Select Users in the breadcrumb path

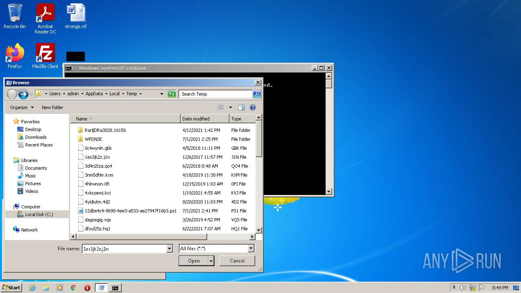55,94
